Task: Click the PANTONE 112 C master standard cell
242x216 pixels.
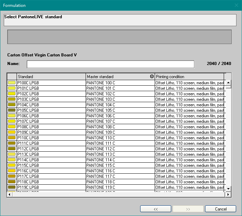Action: click(120, 149)
